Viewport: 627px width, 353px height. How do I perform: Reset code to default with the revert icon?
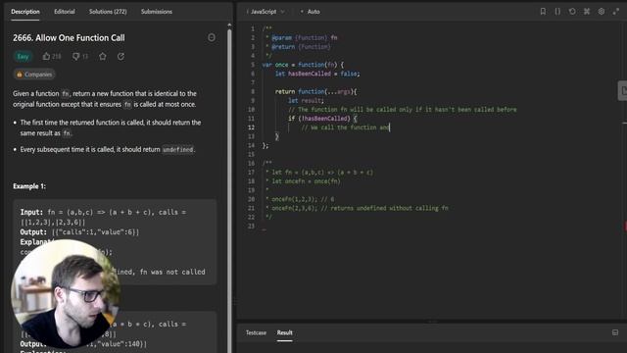point(572,11)
